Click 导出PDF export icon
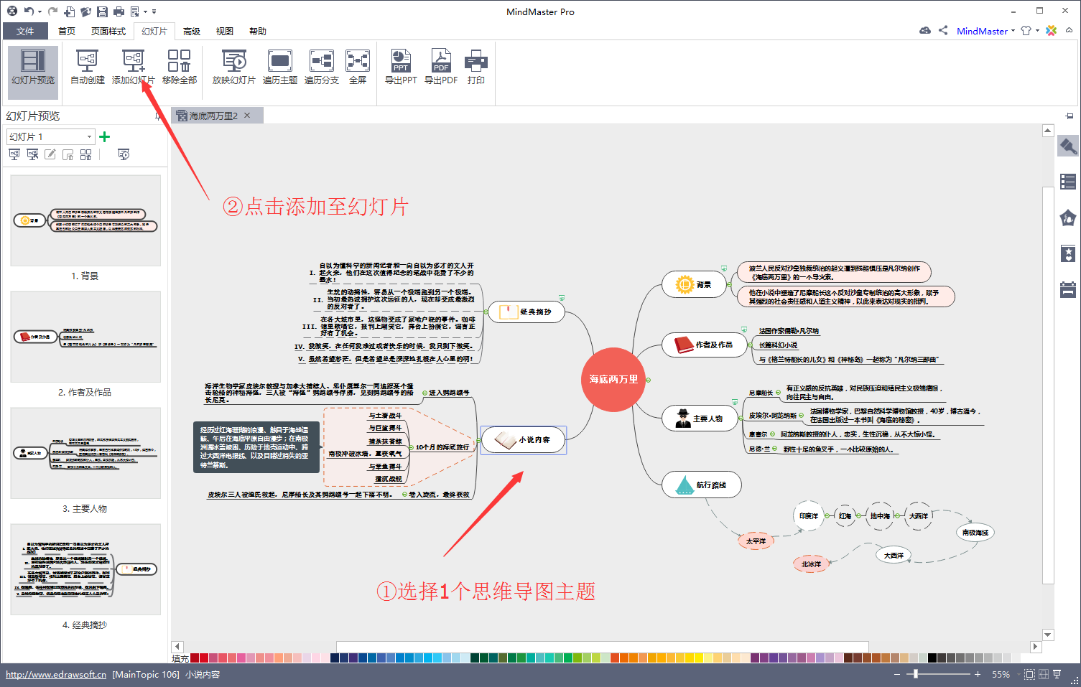This screenshot has height=687, width=1081. (x=440, y=67)
